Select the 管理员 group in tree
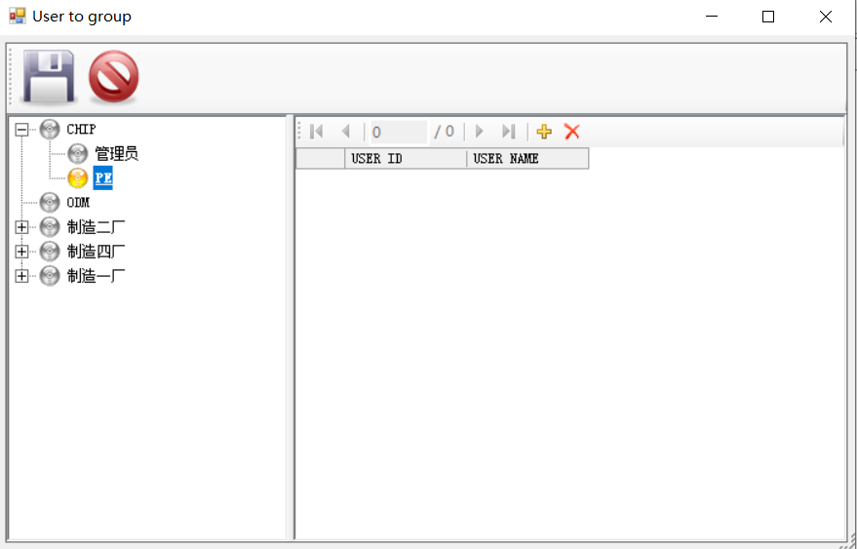 click(x=116, y=154)
